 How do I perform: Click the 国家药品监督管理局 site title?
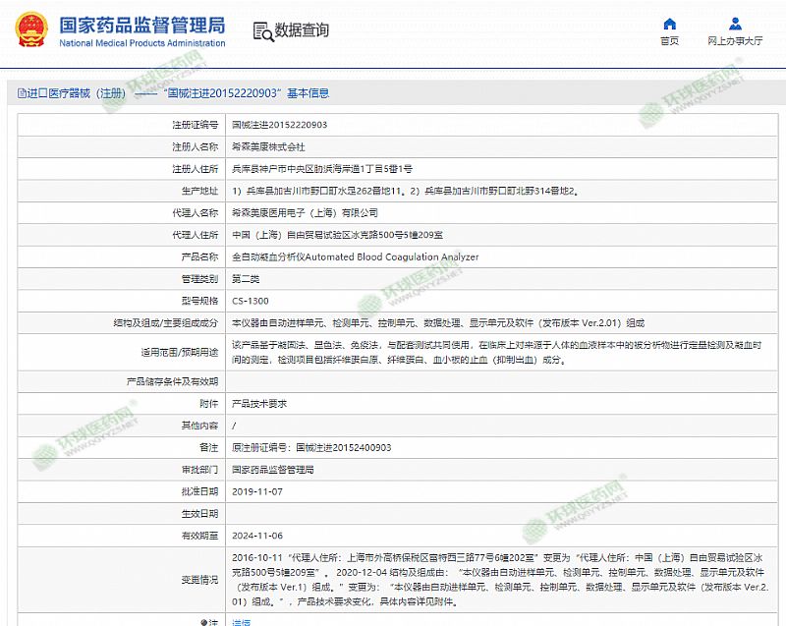click(142, 24)
